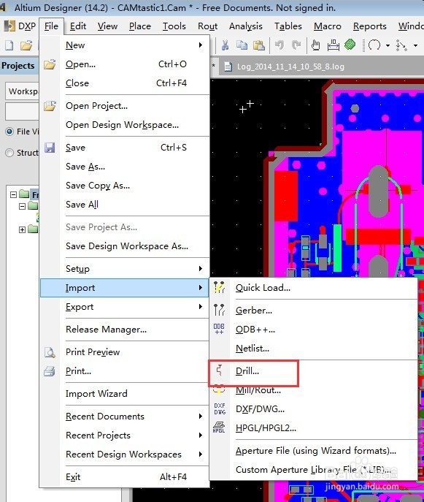Click the Copy toolbar icon
Image resolution: width=424 pixels, height=502 pixels.
(242, 45)
